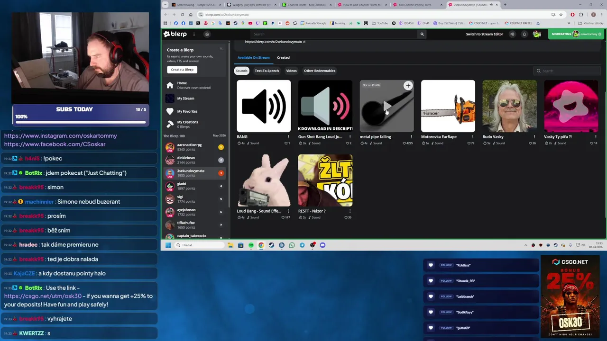The width and height of the screenshot is (607, 341).
Task: Favorite Motorovka EarRape via heart count
Action: [x=471, y=143]
